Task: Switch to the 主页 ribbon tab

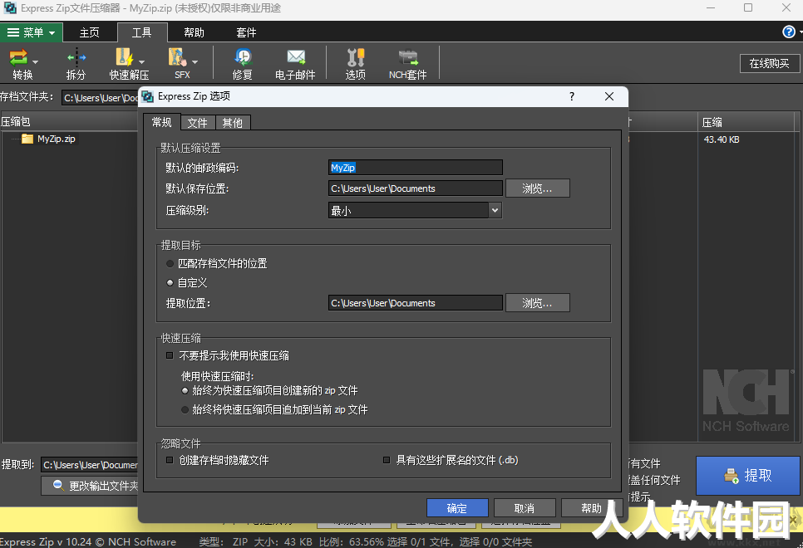Action: coord(90,32)
